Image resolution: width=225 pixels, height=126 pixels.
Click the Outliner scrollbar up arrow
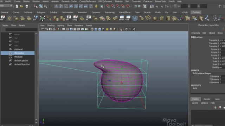tap(36, 34)
